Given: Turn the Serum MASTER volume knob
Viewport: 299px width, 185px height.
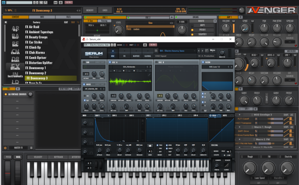Looking at the screenshot, I should point(222,52).
